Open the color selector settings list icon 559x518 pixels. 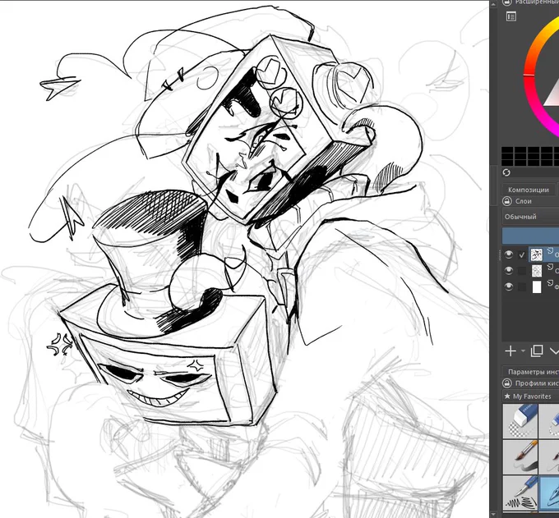pos(511,16)
